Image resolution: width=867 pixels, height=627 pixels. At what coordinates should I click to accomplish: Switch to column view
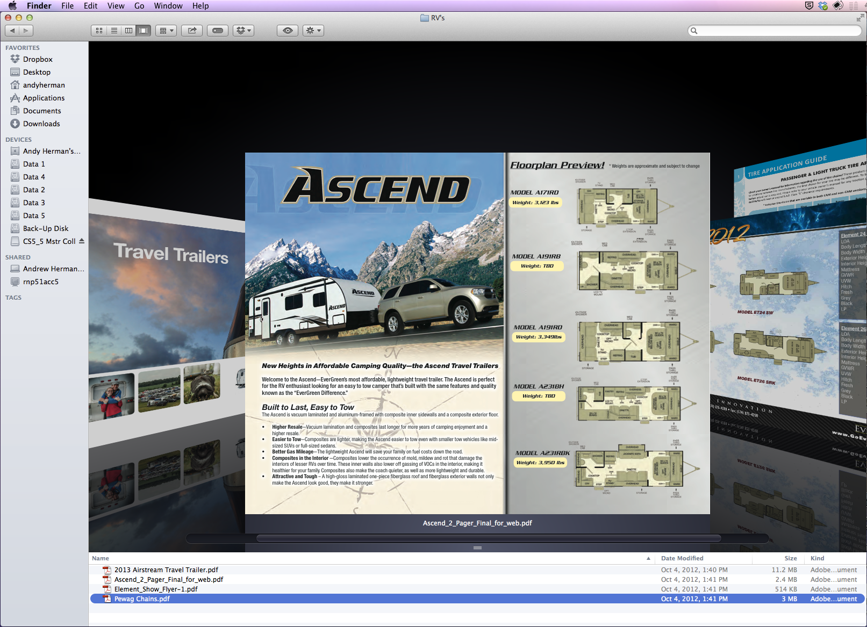click(128, 31)
